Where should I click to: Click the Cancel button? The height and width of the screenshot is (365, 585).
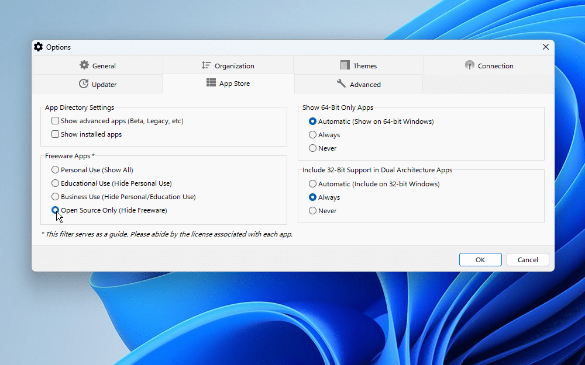(527, 259)
